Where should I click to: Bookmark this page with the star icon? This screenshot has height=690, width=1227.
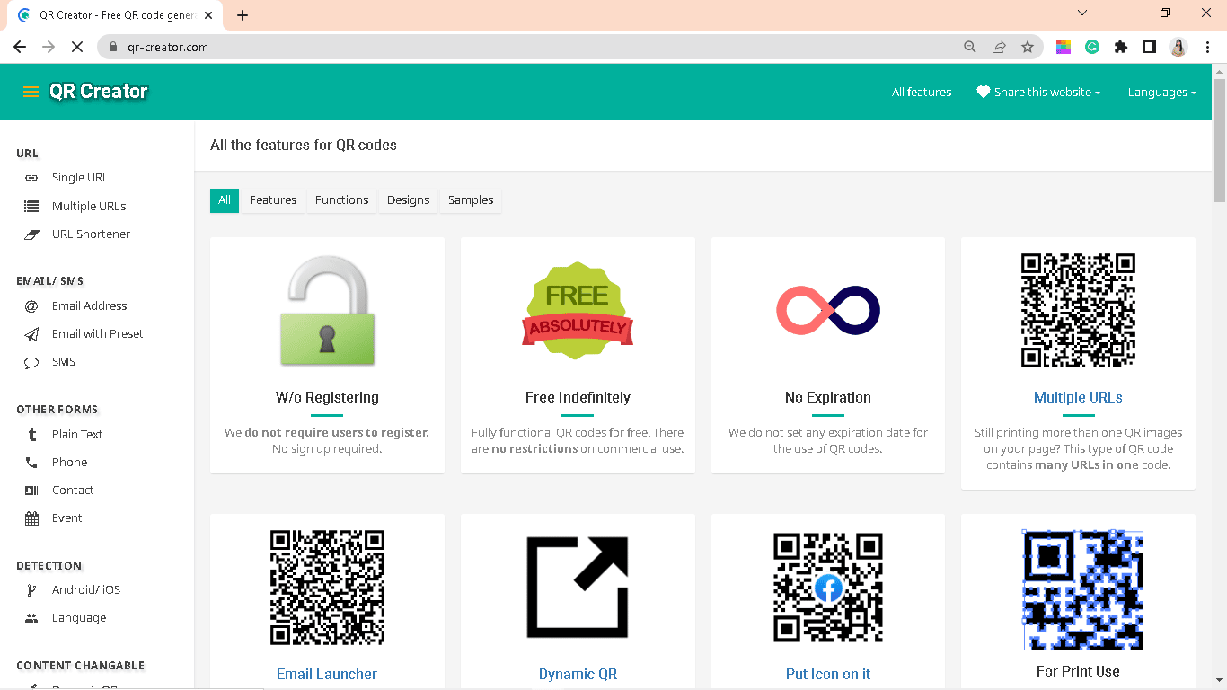(x=1028, y=47)
